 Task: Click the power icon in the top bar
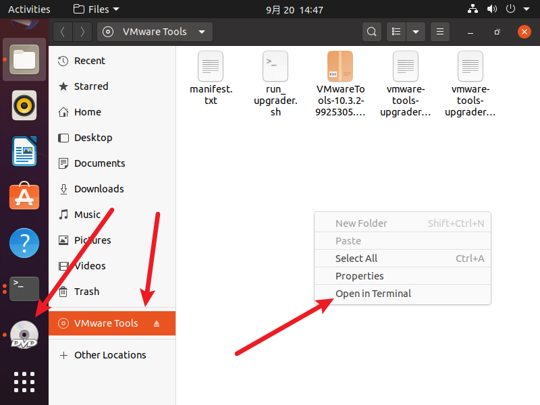tap(510, 9)
